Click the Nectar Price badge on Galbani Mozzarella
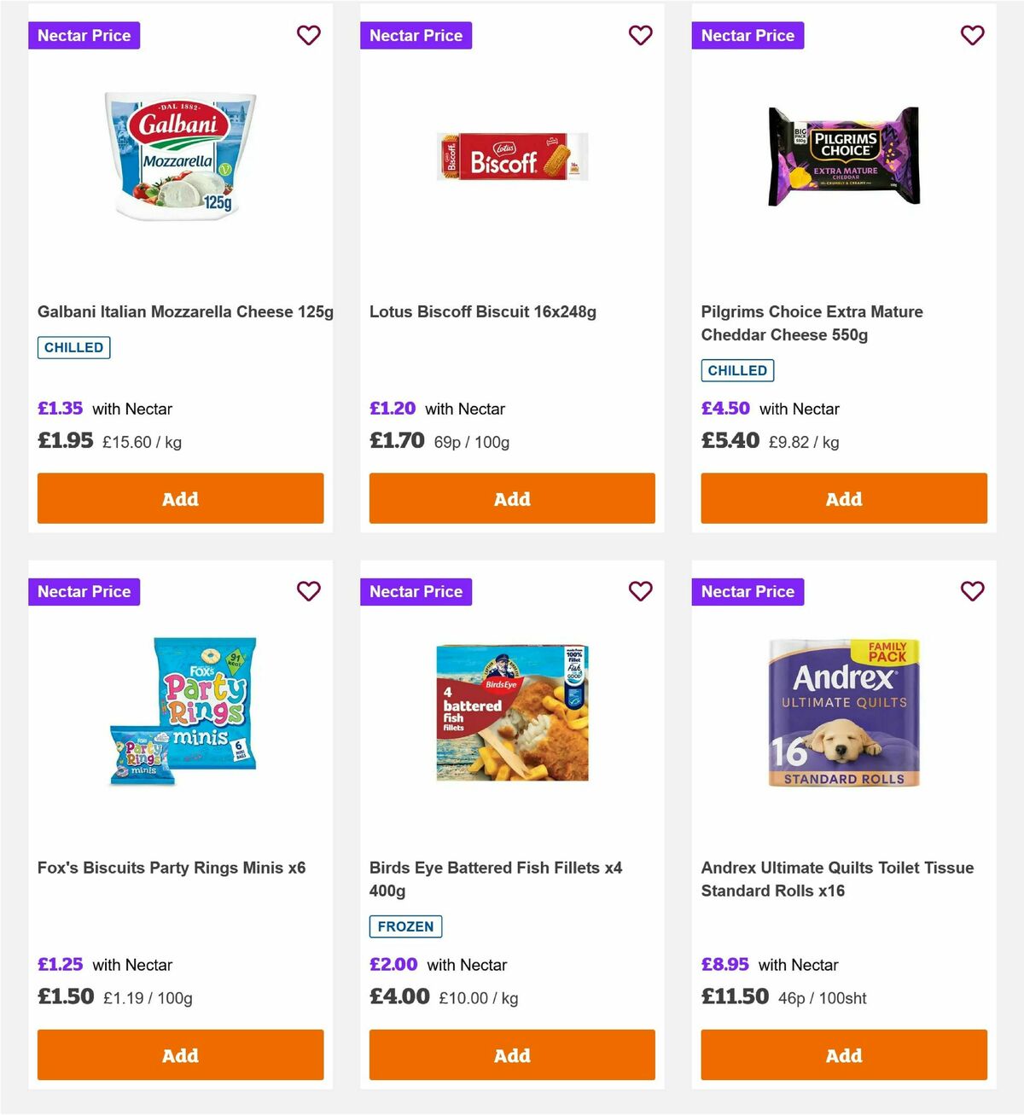Image resolution: width=1024 pixels, height=1115 pixels. tap(84, 35)
